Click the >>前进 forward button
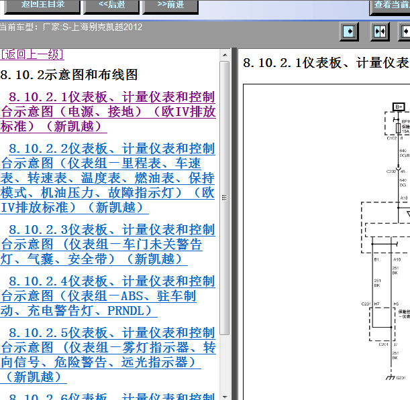 170,6
